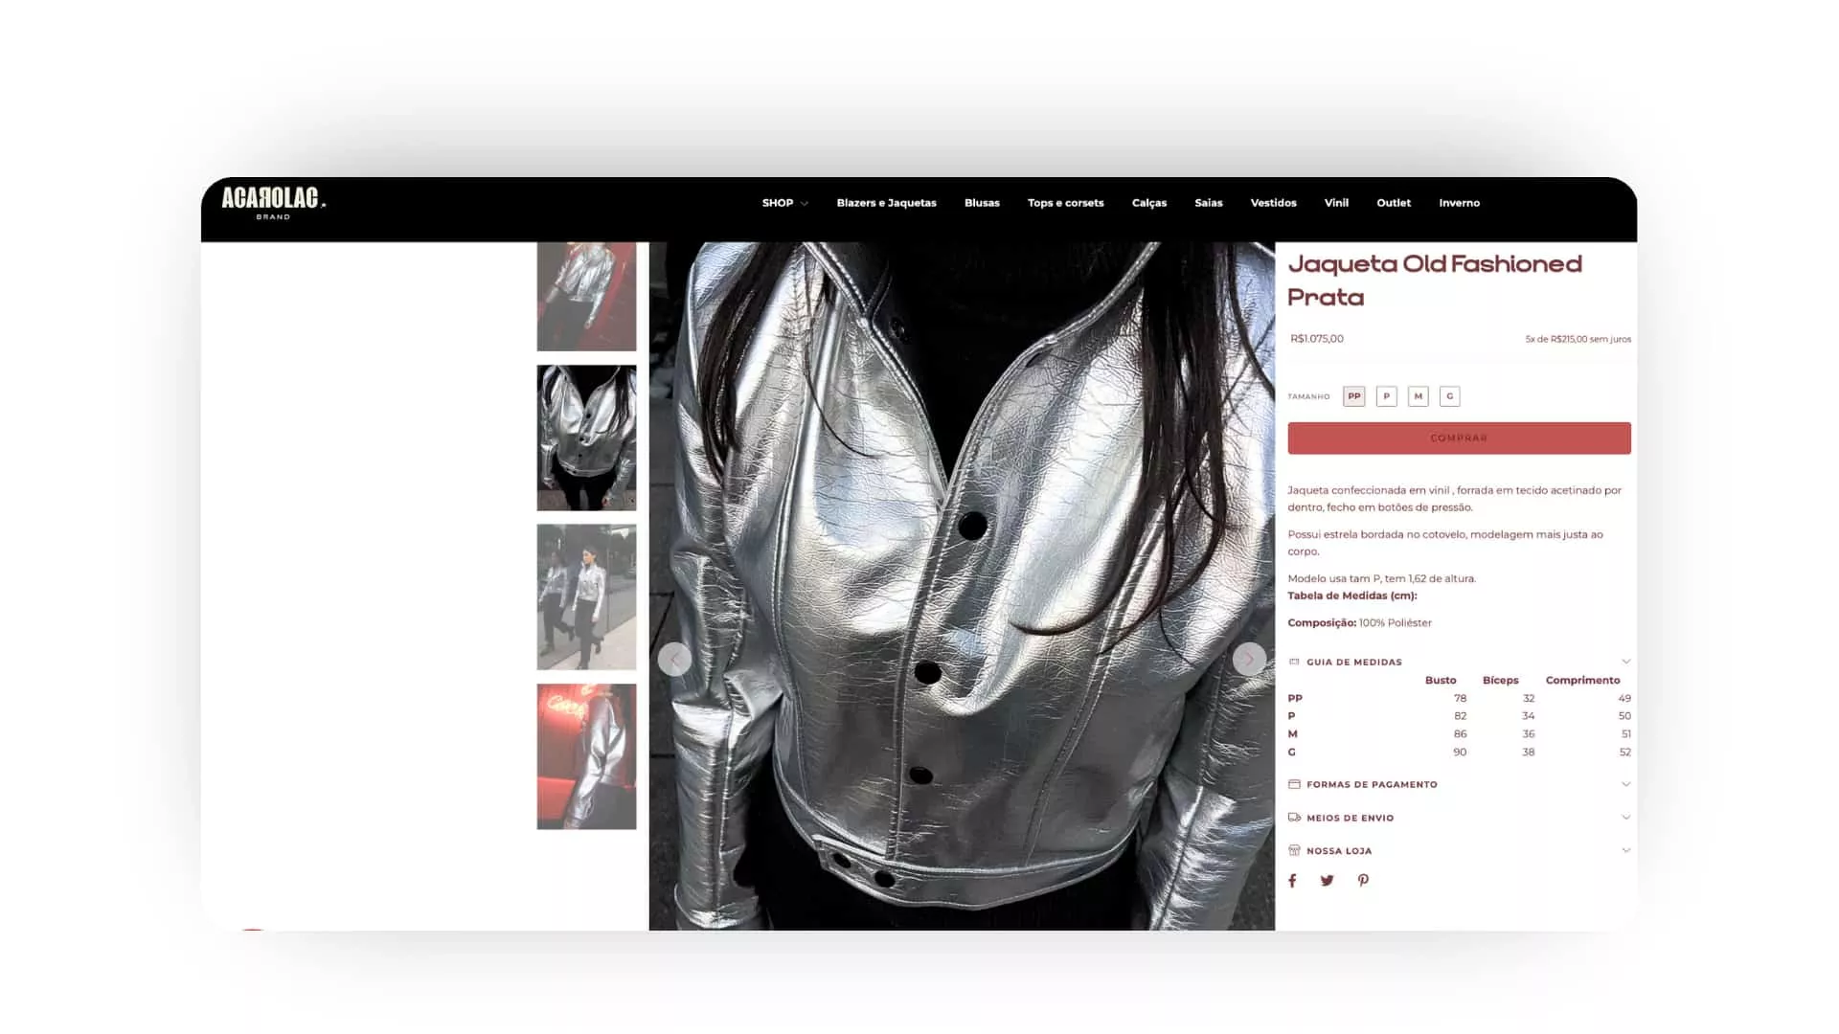This screenshot has height=1034, width=1839.
Task: Click the truck icon beside Meios de Envio
Action: point(1295,818)
